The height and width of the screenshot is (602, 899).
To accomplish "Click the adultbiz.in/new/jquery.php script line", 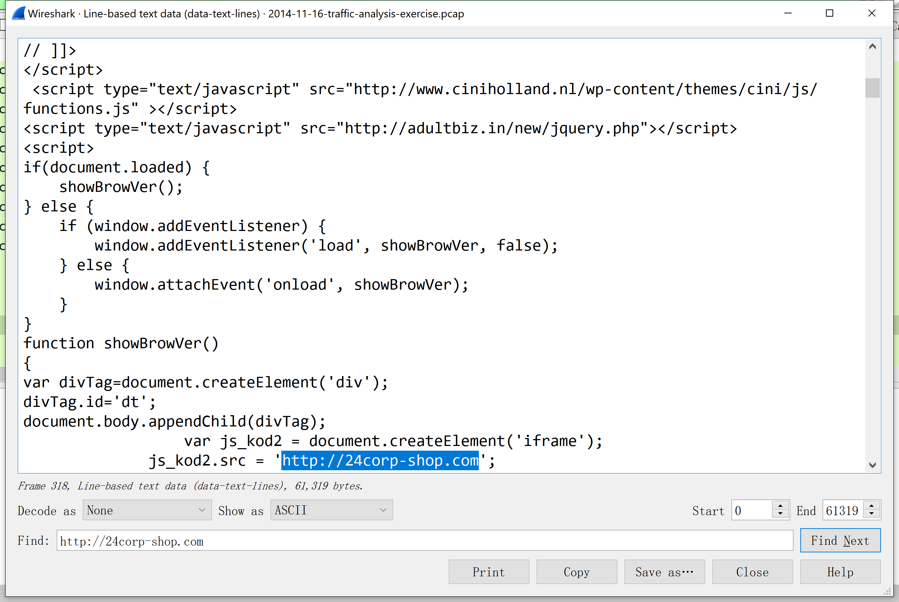I will tap(380, 128).
